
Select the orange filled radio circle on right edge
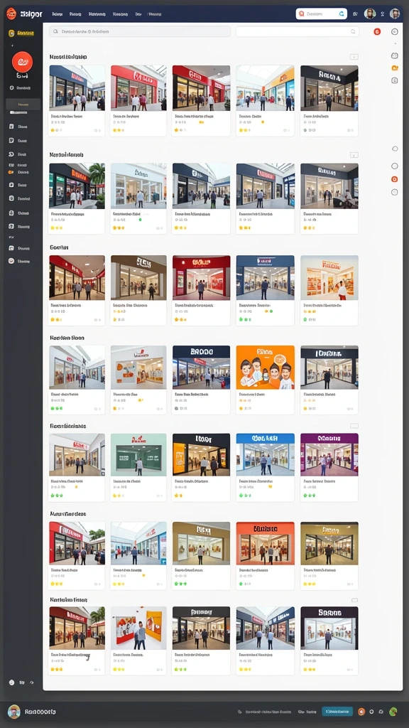(395, 178)
